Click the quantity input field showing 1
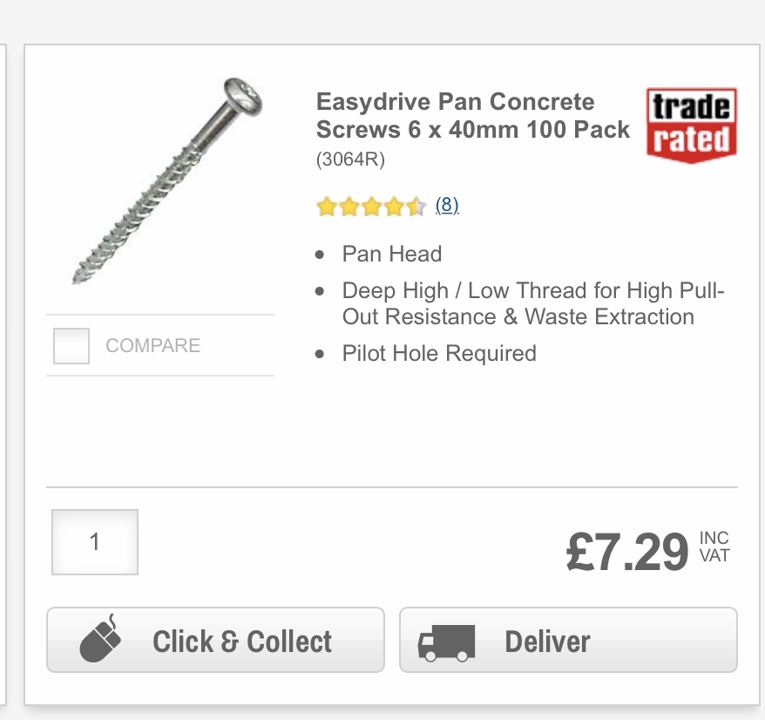 [95, 542]
